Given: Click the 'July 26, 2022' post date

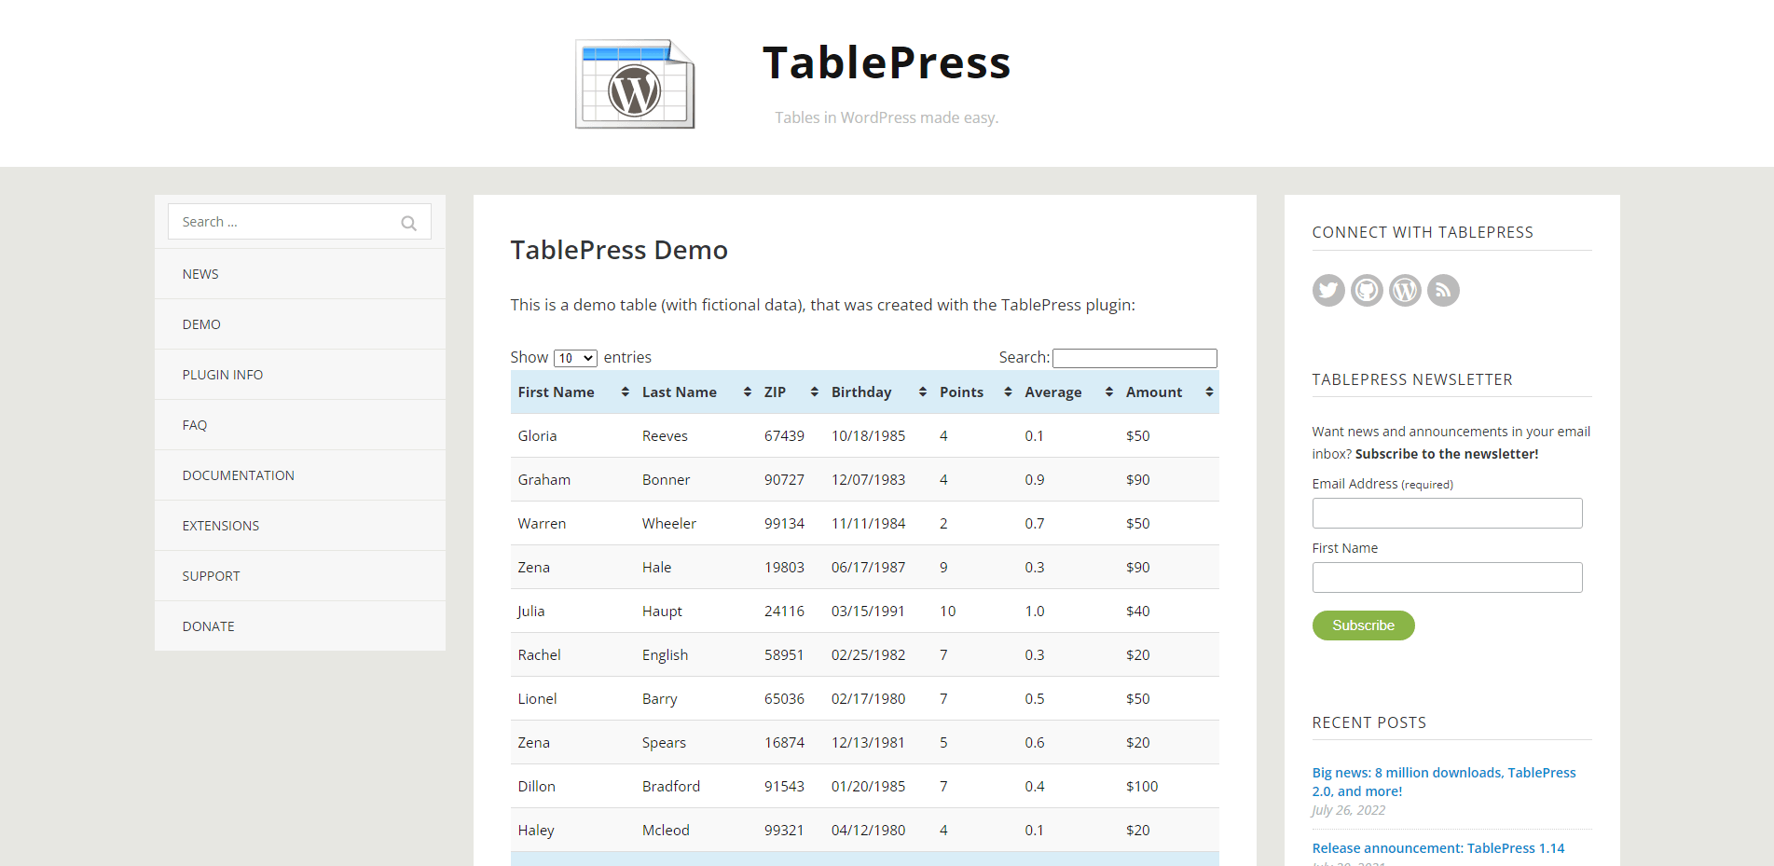Looking at the screenshot, I should 1348,810.
